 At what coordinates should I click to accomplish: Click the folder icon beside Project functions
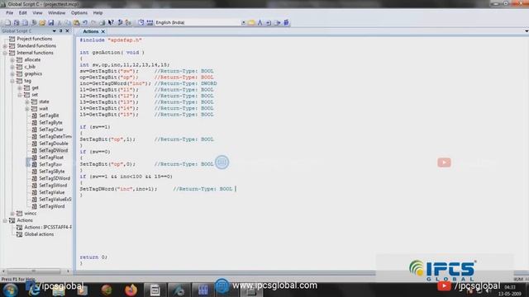click(x=12, y=39)
